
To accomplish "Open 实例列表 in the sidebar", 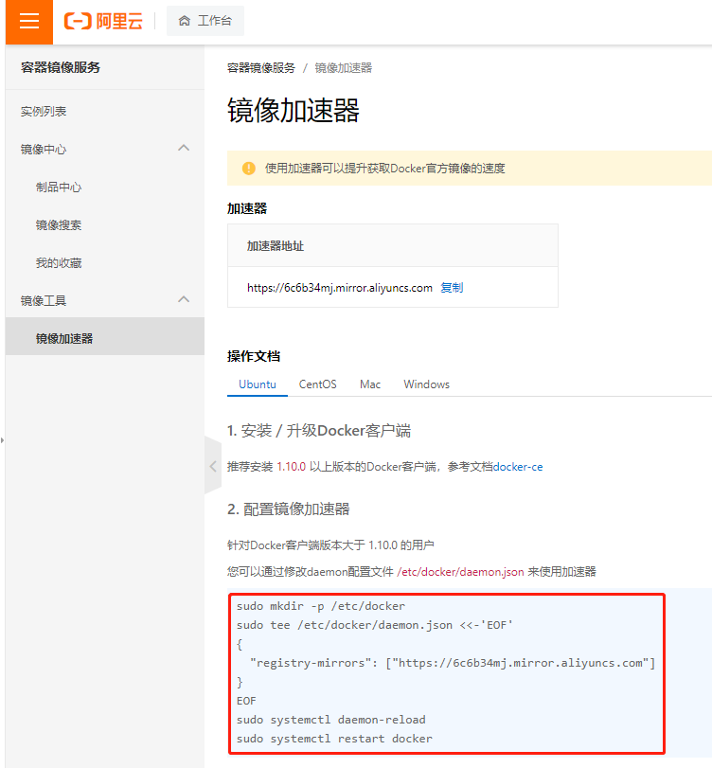I will pos(44,111).
